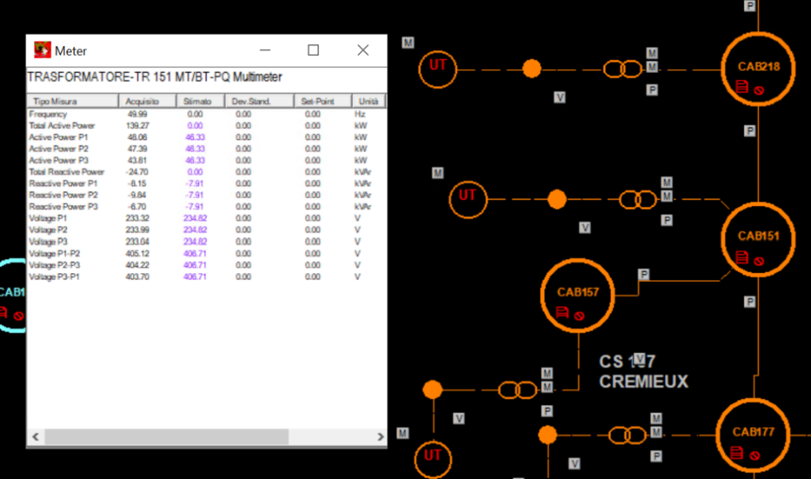
Task: Click the orange switch dot beside the topmost UT
Action: (x=531, y=69)
